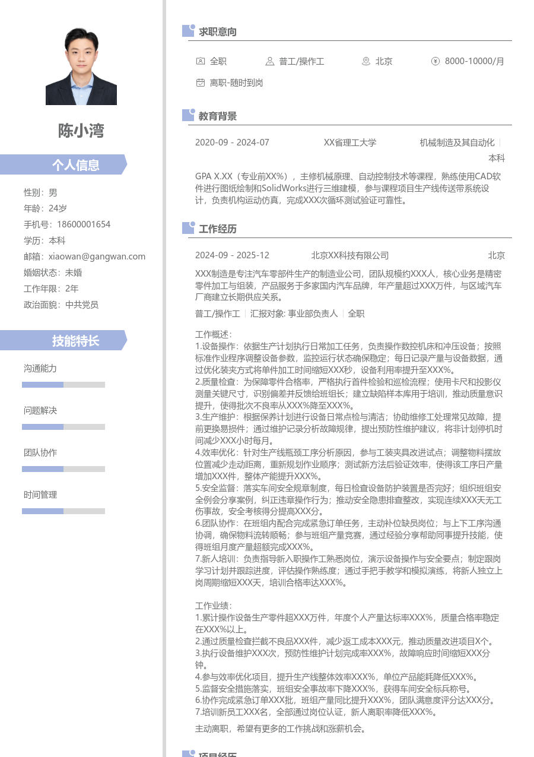Select the person icon next to 普工/操作工

click(271, 61)
